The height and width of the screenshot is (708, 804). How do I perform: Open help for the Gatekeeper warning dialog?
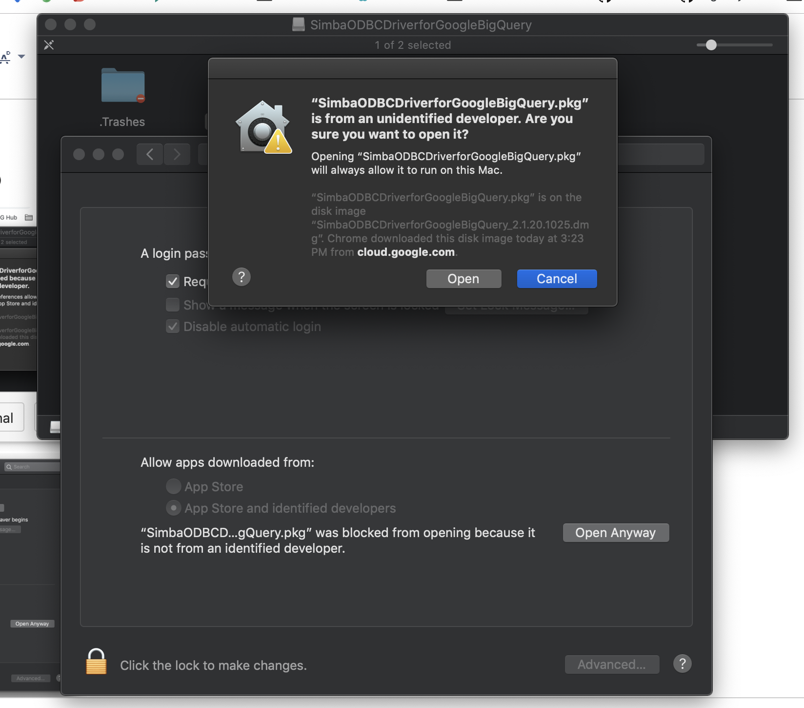(x=241, y=277)
